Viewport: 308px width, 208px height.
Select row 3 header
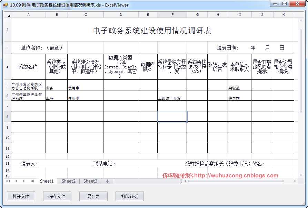tap(8, 48)
